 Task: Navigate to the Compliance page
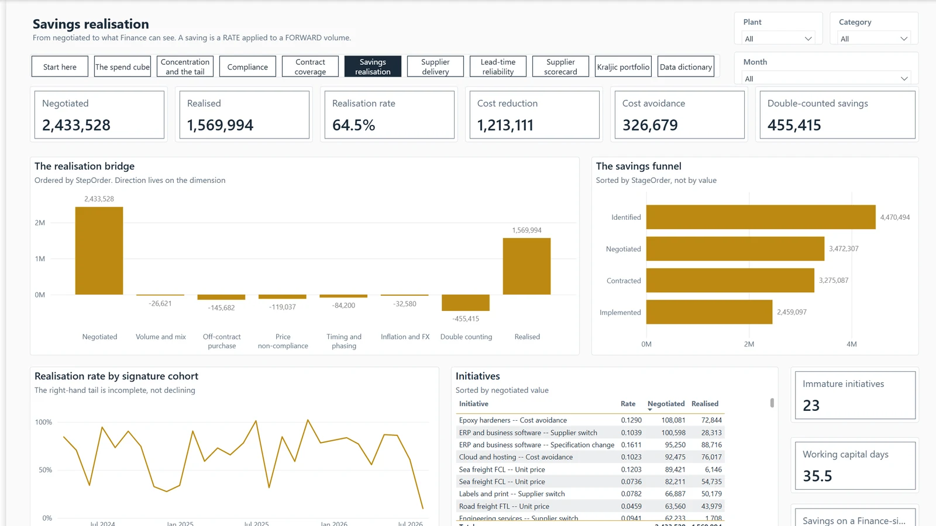247,67
